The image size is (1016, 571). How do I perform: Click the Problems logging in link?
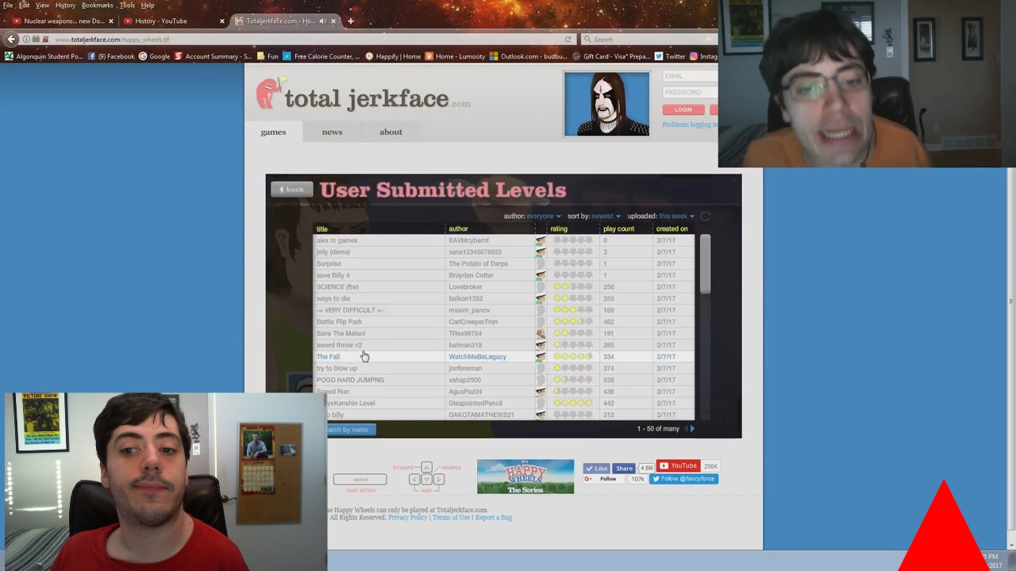690,125
